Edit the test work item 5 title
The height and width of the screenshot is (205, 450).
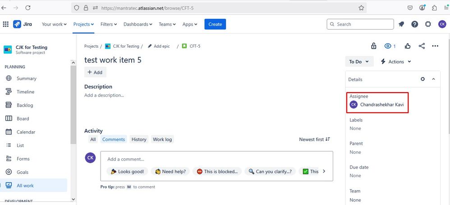click(x=113, y=60)
